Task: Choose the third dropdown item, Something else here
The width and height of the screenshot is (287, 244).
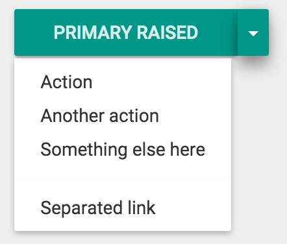Action: point(123,150)
